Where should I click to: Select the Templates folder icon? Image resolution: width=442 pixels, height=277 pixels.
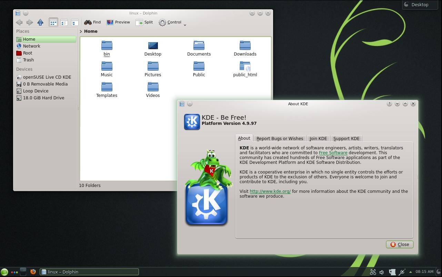click(x=107, y=87)
